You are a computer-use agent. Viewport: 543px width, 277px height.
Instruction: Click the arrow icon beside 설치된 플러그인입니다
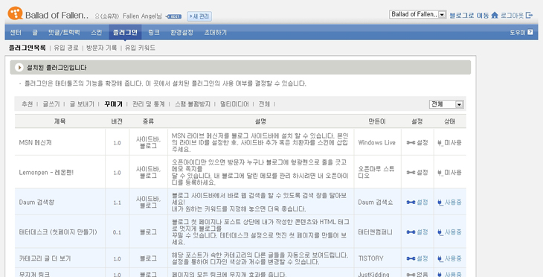point(19,67)
